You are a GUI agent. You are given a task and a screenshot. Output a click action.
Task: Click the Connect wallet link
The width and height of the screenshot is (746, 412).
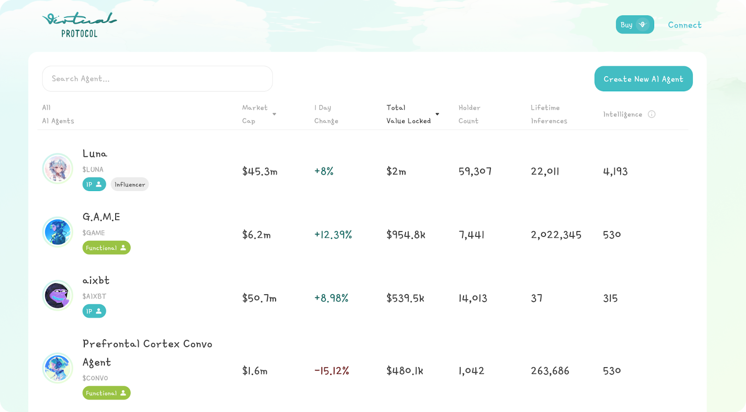point(684,25)
